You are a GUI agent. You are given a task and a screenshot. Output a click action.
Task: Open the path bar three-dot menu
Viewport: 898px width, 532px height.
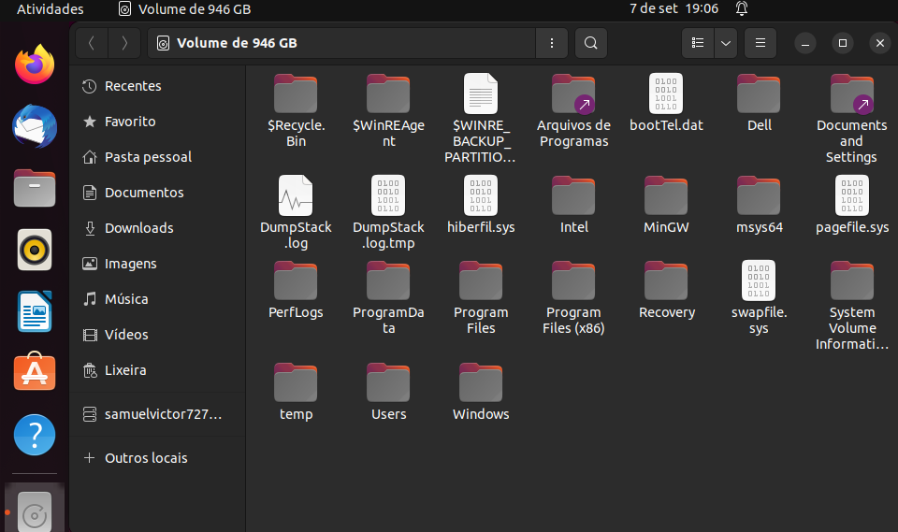point(552,43)
